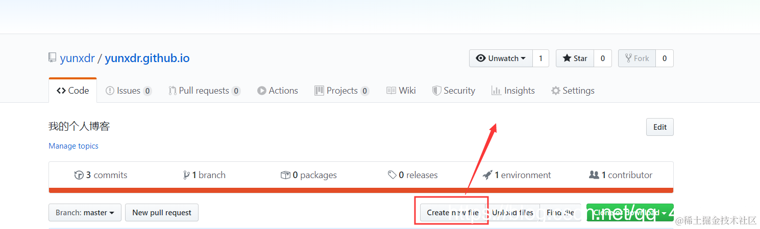Click Upload files button
The width and height of the screenshot is (760, 229).
pos(512,213)
